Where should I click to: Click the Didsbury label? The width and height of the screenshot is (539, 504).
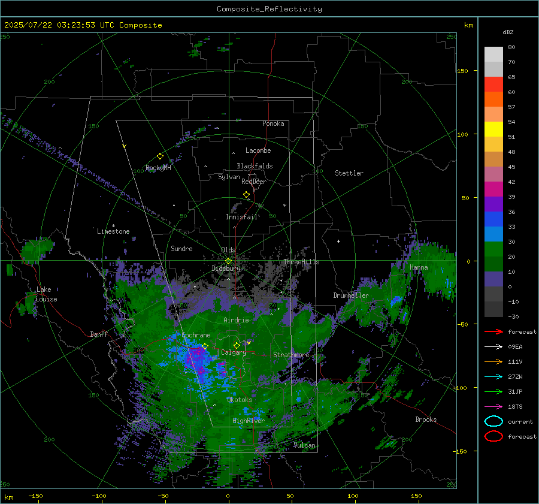point(226,268)
